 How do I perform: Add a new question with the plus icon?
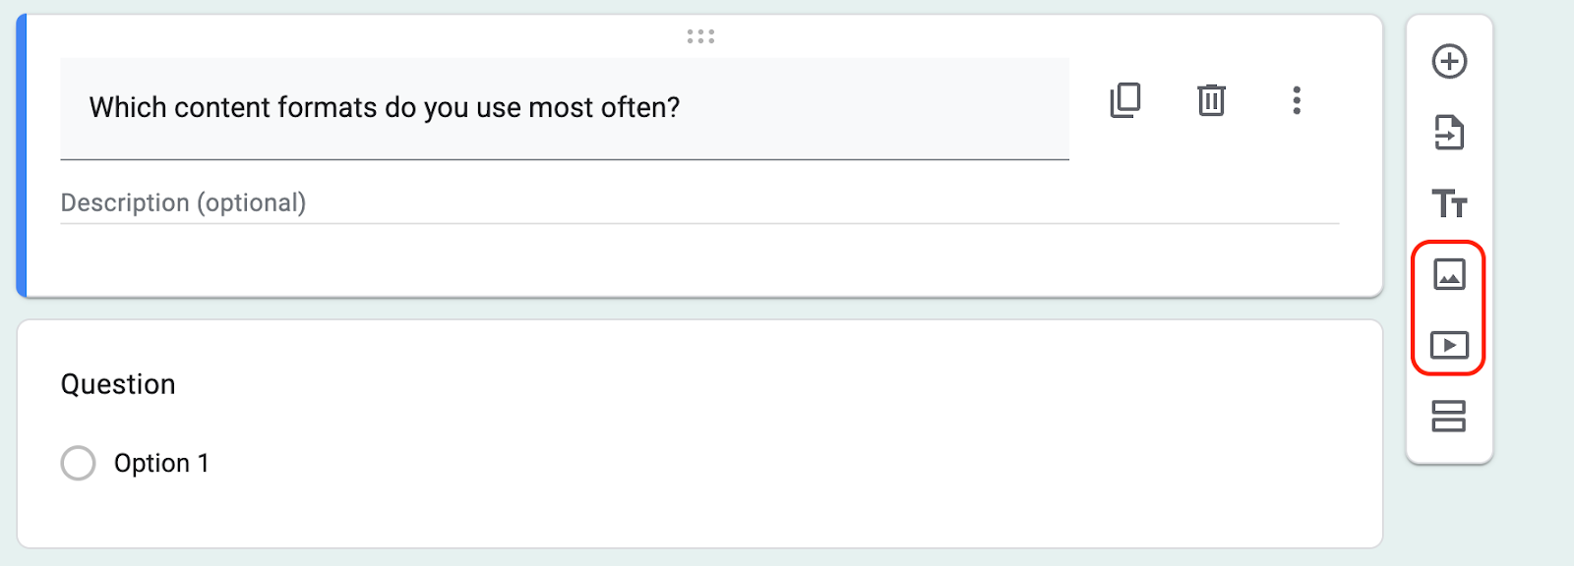click(1448, 62)
